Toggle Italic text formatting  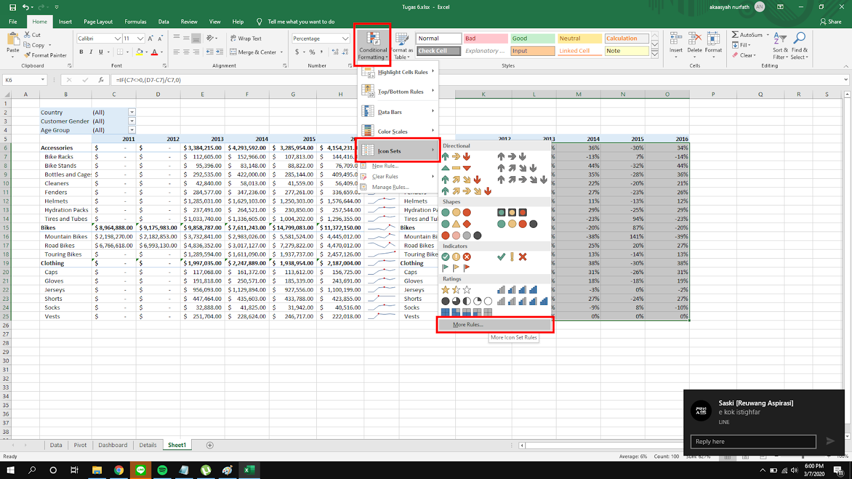(x=91, y=52)
